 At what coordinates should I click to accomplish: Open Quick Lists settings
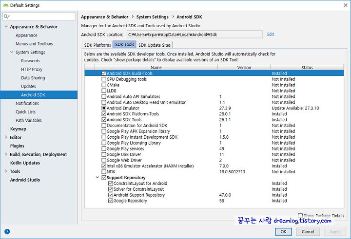tap(25, 112)
